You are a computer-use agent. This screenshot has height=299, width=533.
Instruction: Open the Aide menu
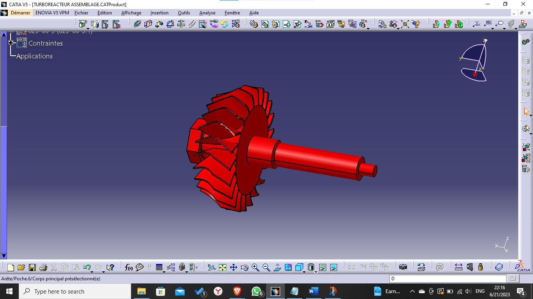coord(254,13)
